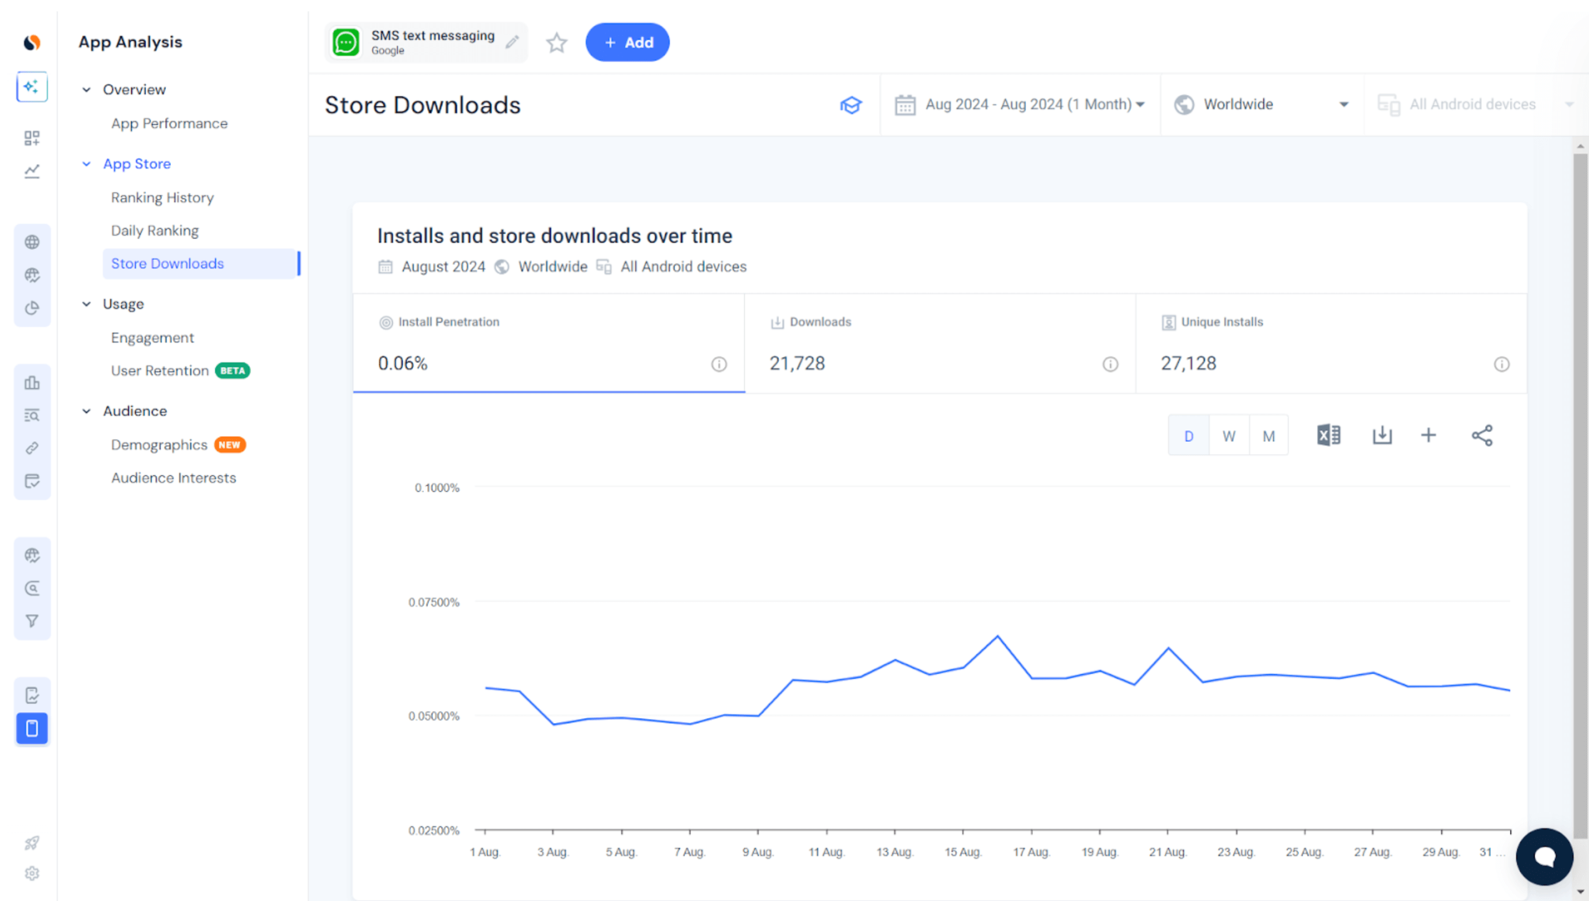
Task: Click the Add button
Action: 627,42
